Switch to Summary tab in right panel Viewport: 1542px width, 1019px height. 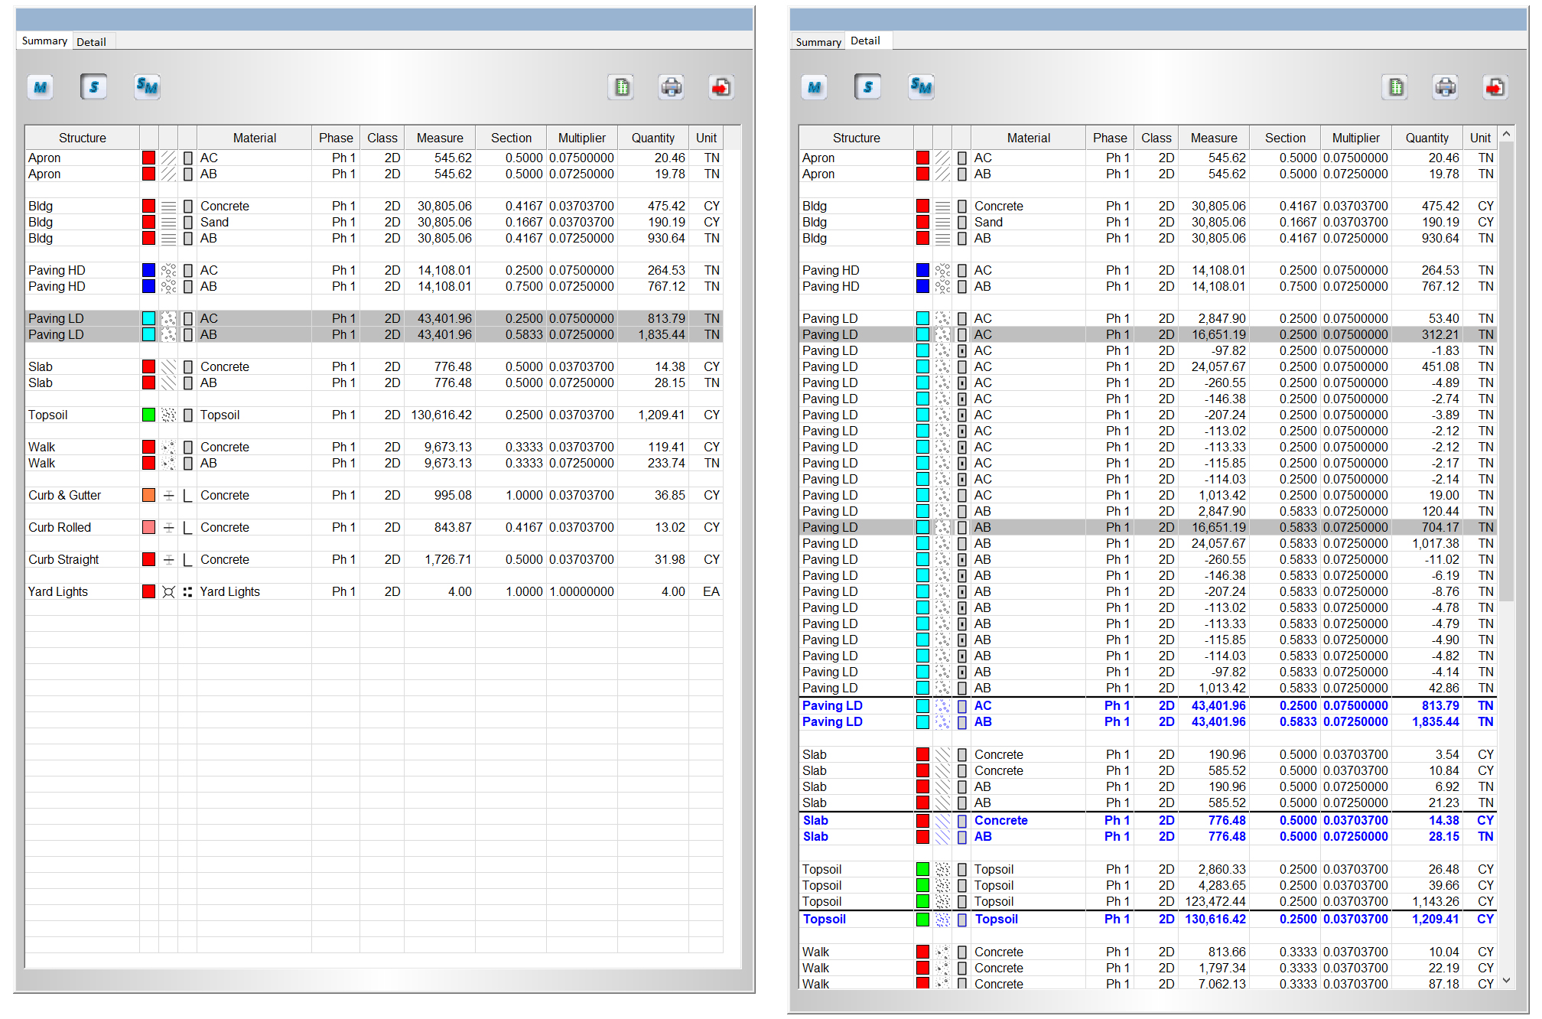(x=818, y=42)
